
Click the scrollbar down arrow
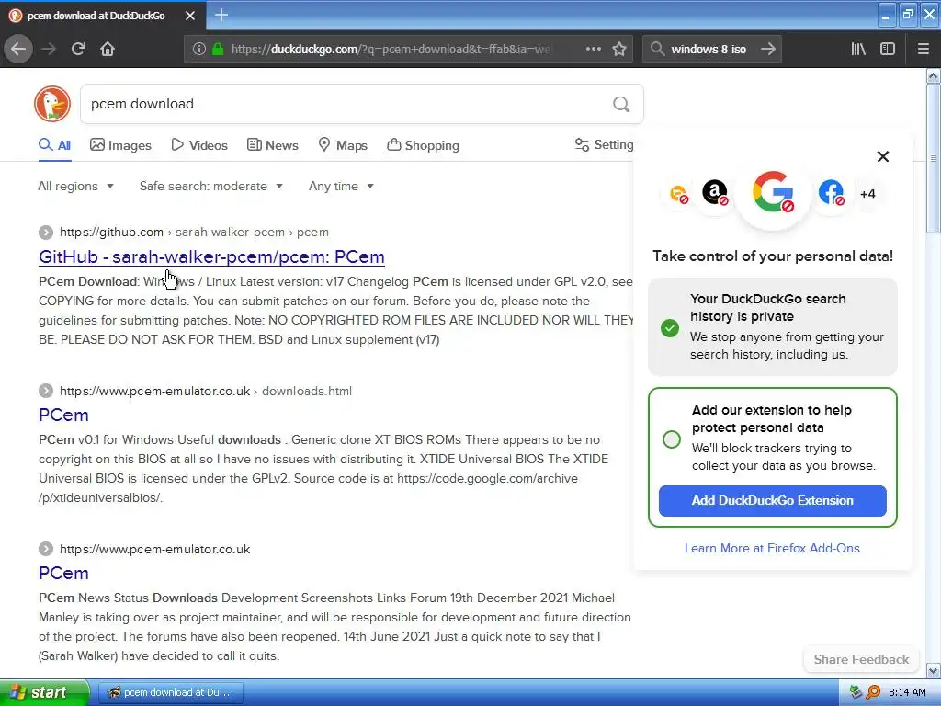click(x=934, y=670)
